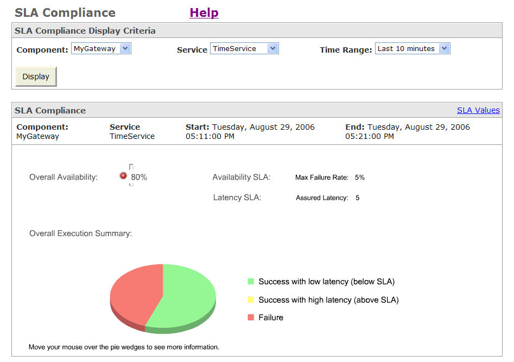Select the MyGateway component combo box
Screen dimensions: 514x362
tap(101, 48)
